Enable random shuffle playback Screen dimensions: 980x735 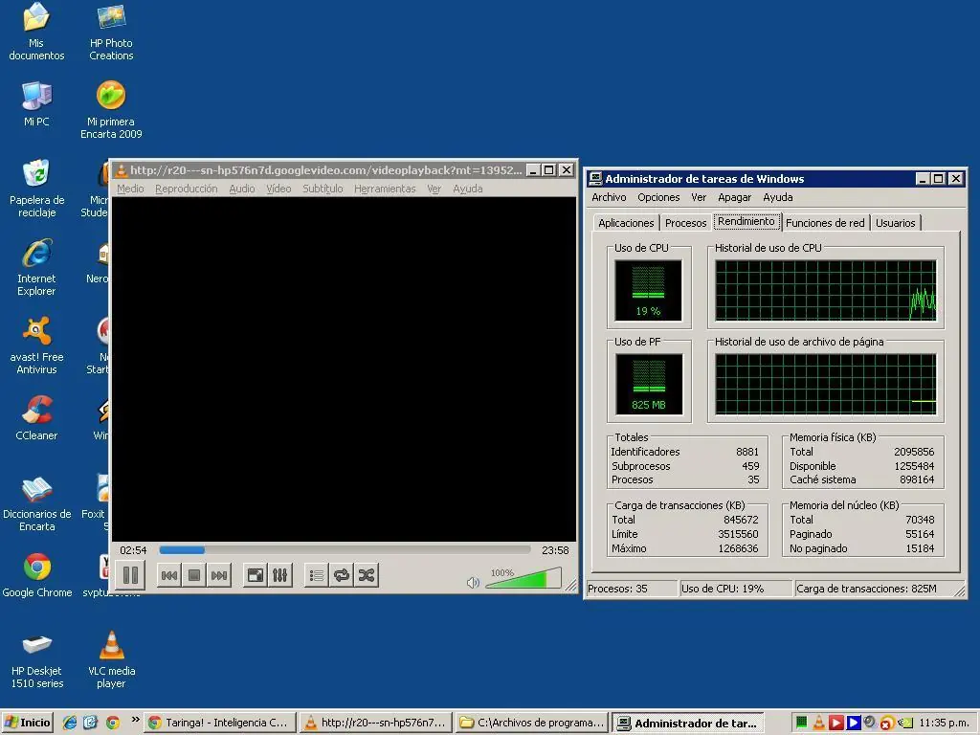click(367, 575)
